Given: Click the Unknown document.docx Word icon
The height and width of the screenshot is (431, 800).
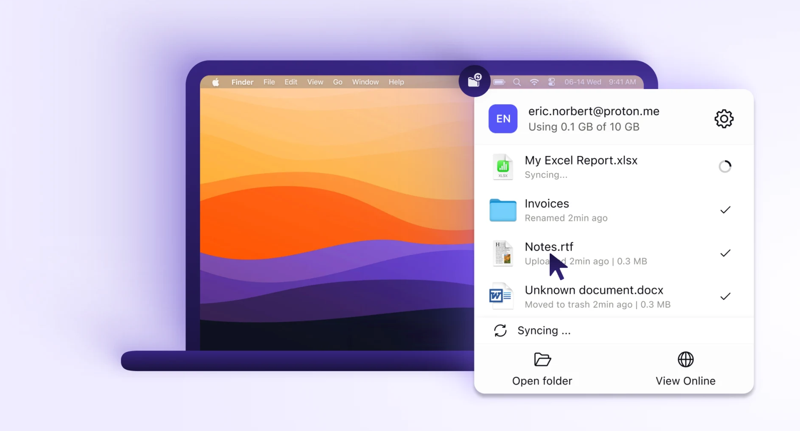Looking at the screenshot, I should tap(501, 296).
